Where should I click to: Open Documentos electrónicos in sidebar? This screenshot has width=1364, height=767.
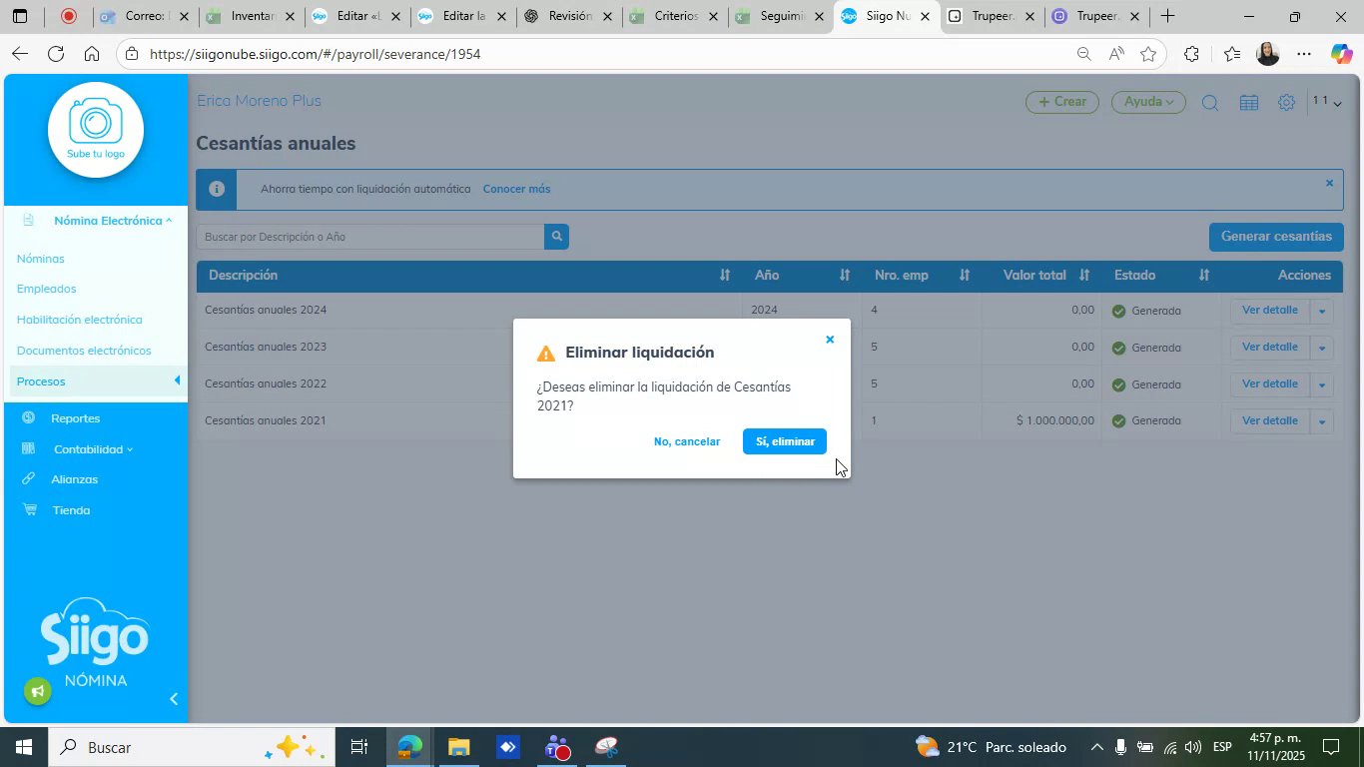click(x=84, y=351)
